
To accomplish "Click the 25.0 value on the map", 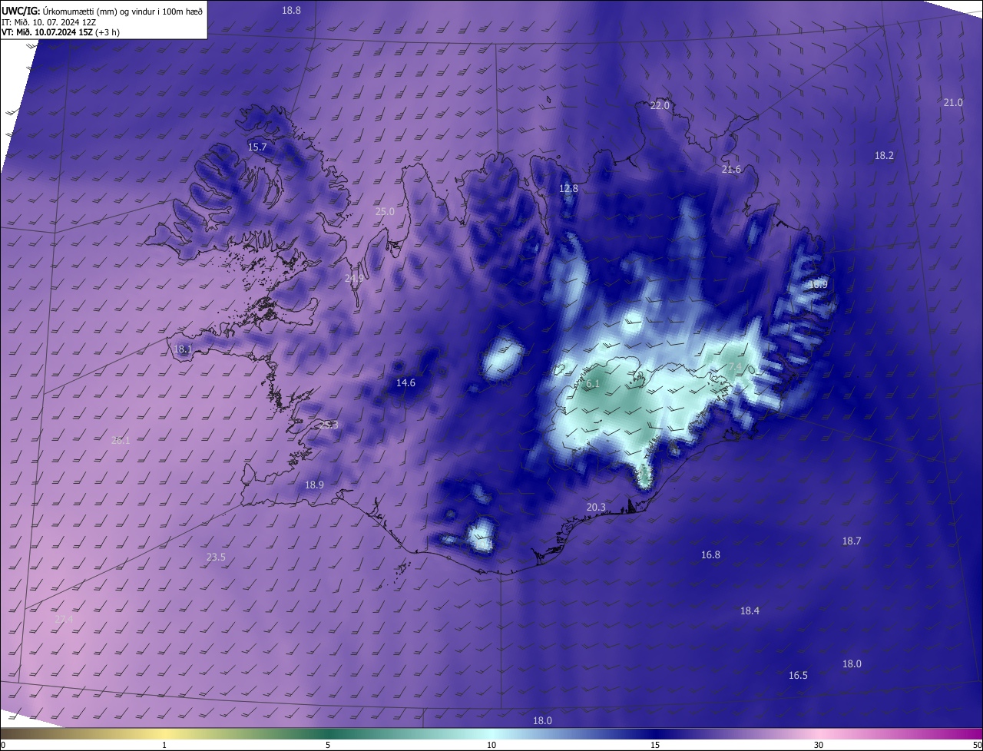I will coord(384,211).
